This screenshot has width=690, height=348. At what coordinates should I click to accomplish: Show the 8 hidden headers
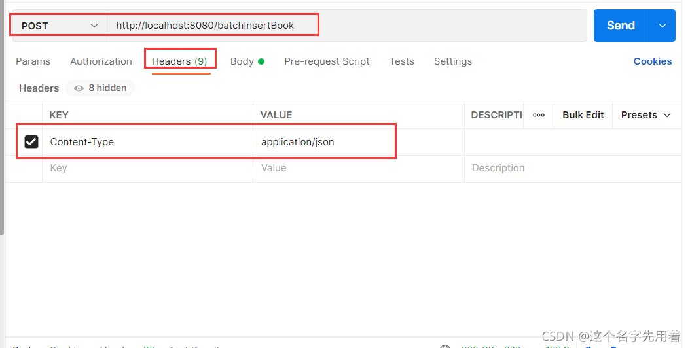tap(100, 88)
